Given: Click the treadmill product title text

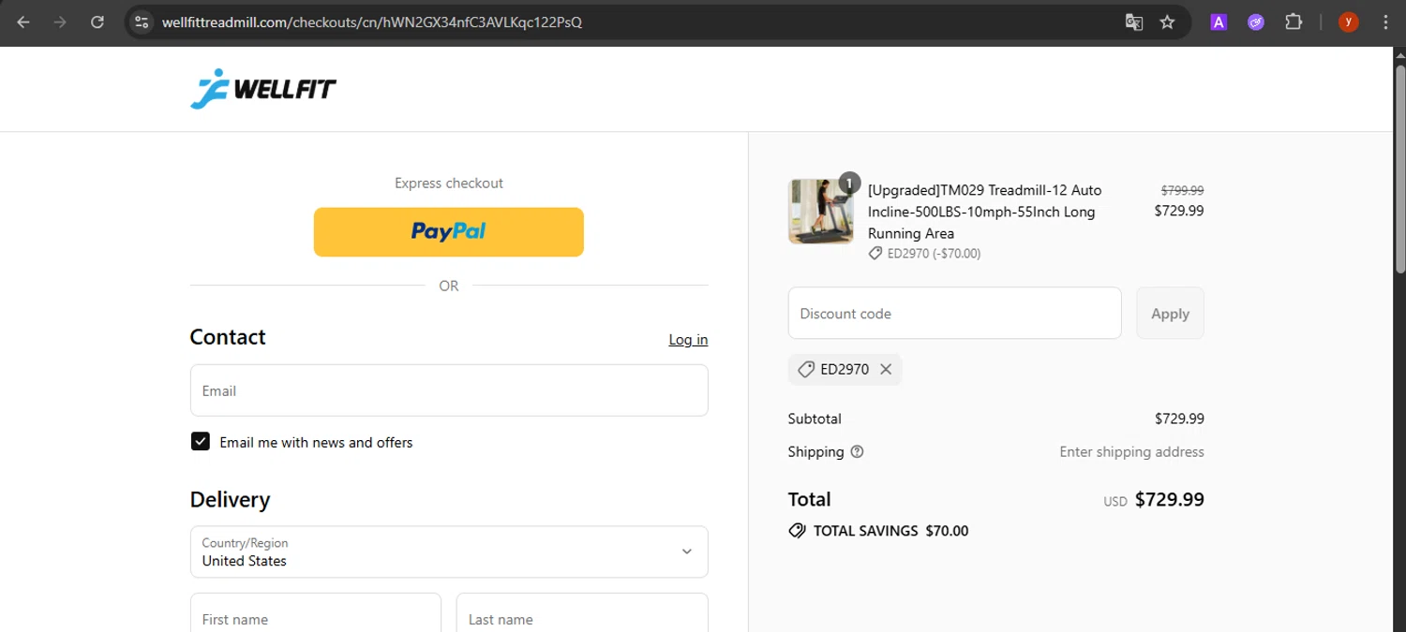Looking at the screenshot, I should (985, 212).
